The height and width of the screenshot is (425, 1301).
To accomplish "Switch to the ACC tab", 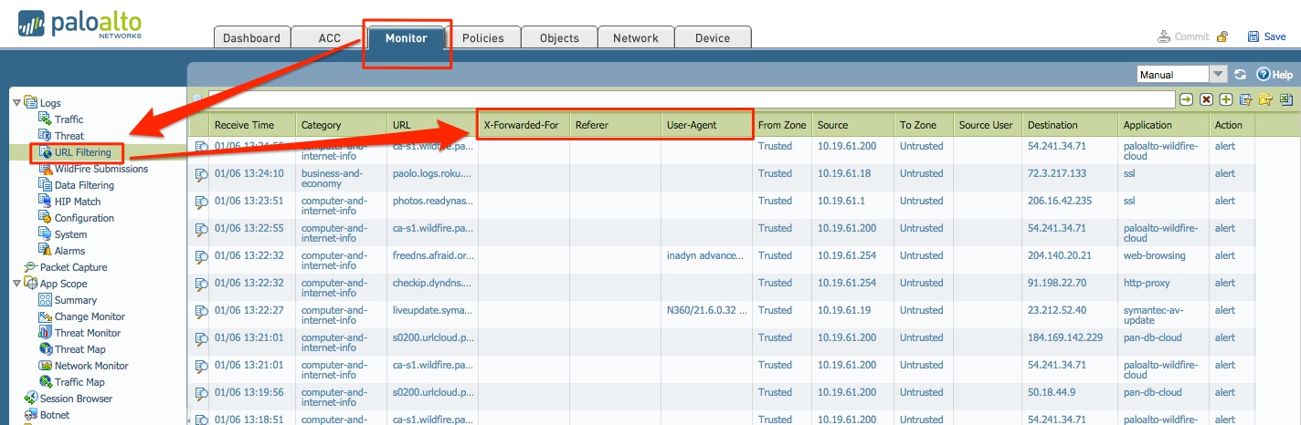I will pos(329,37).
